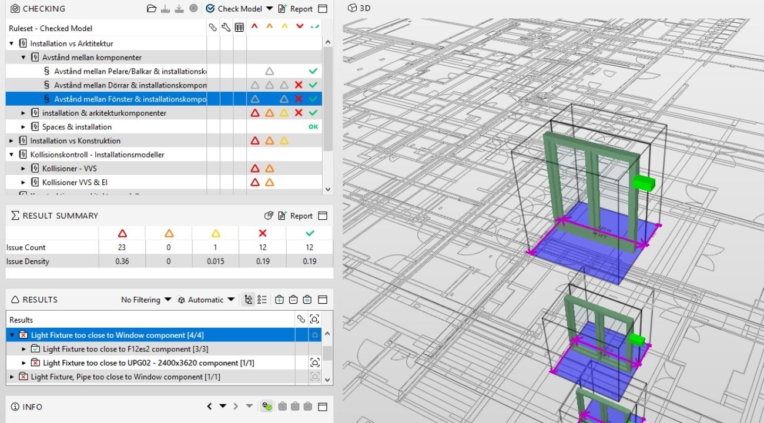
Task: Click the remove-from-basket minus icon in Results
Action: pos(293,300)
